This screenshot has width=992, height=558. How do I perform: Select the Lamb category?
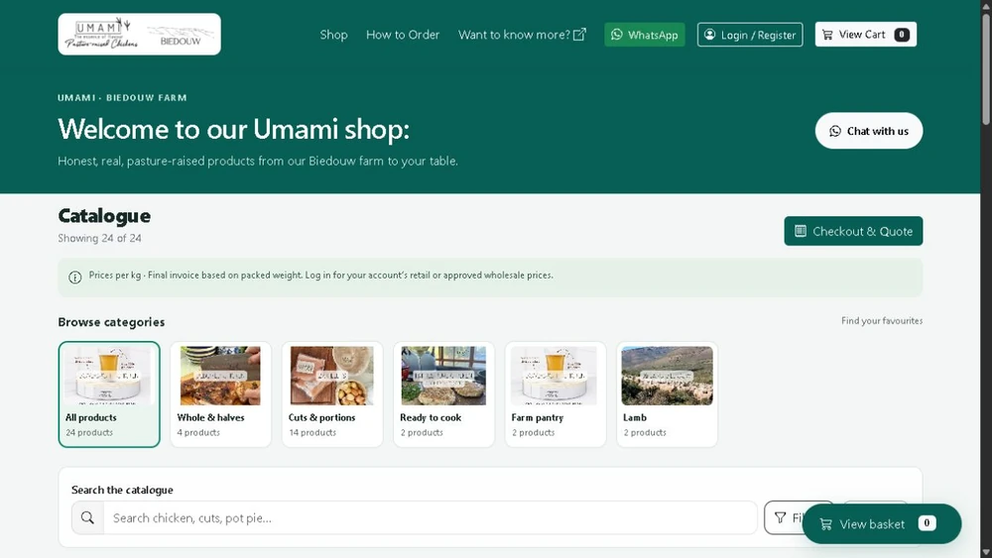point(667,394)
